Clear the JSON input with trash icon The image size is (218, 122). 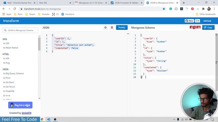[112, 27]
